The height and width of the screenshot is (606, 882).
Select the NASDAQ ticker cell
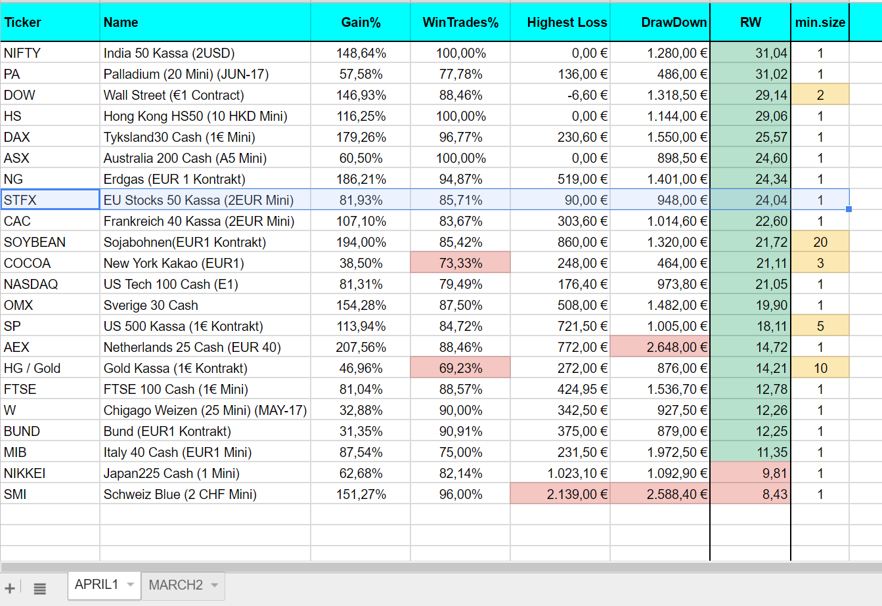[50, 284]
